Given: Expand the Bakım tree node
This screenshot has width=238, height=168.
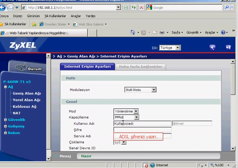Looking at the screenshot, I should (x=6, y=133).
